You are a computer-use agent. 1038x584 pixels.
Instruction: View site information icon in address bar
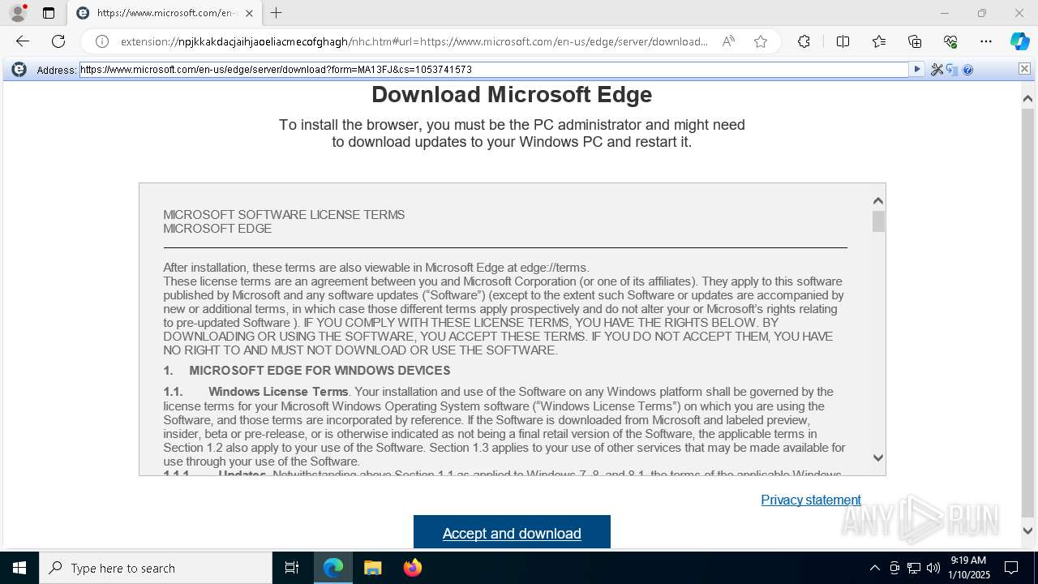pos(102,41)
